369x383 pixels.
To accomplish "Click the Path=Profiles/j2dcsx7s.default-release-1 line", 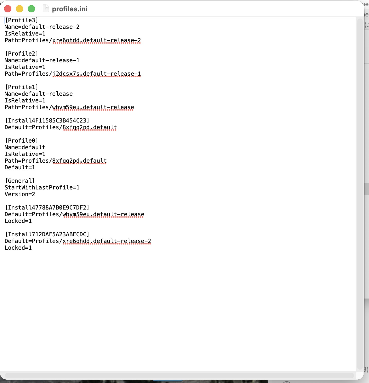I will [73, 74].
